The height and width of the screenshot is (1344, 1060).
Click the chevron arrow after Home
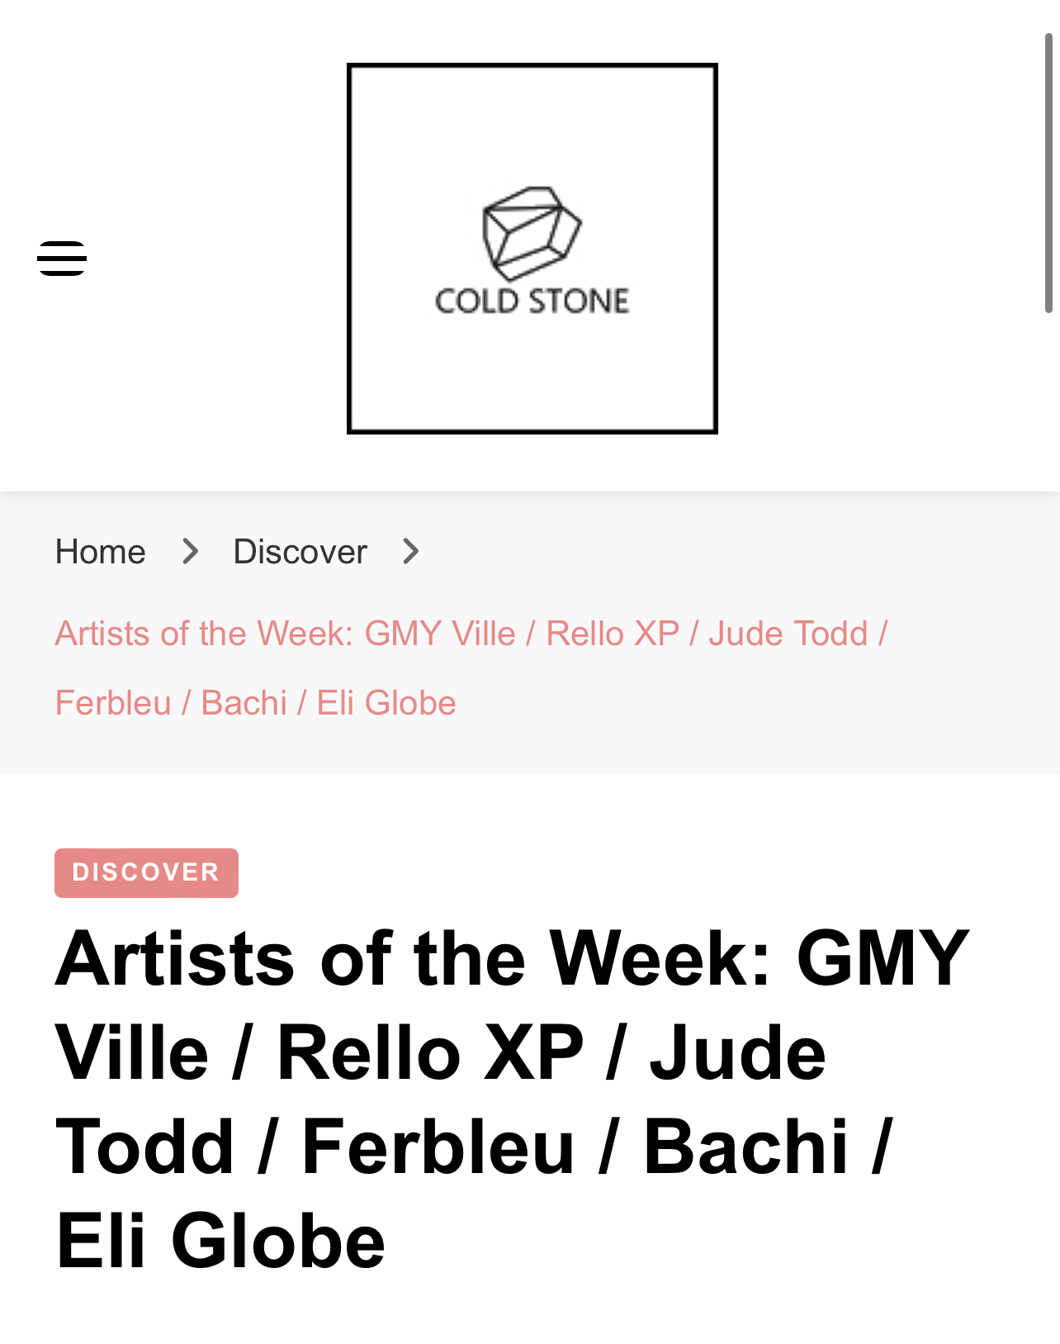pos(191,551)
